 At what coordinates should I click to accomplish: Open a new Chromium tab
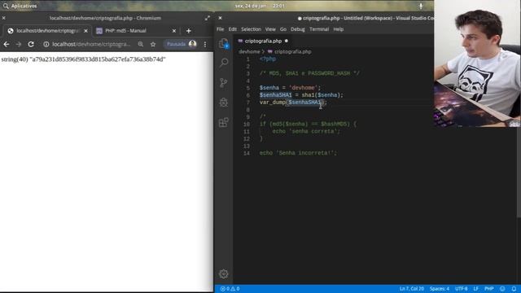tap(188, 31)
